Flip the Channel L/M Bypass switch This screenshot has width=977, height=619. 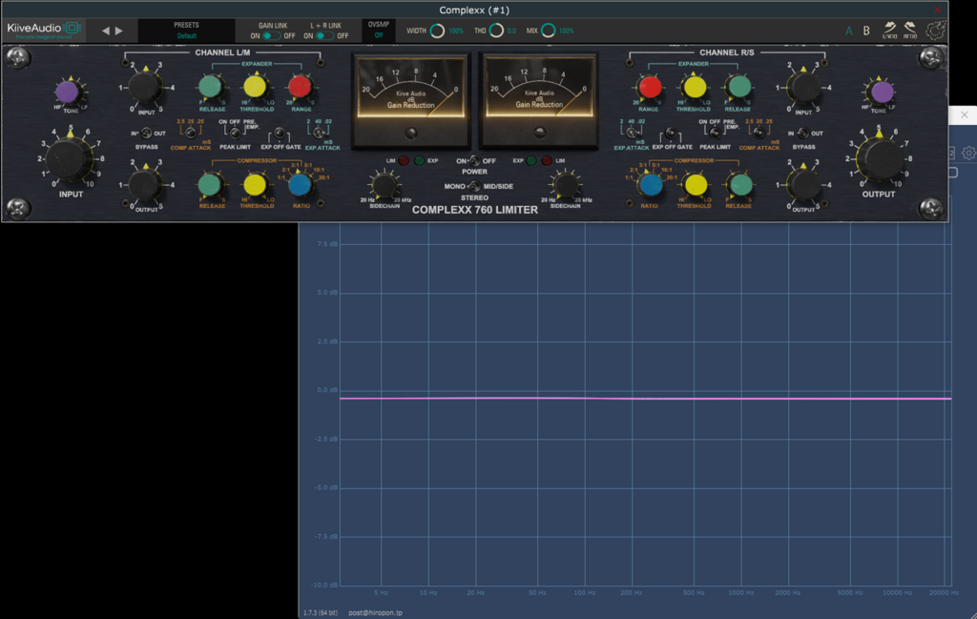pyautogui.click(x=146, y=134)
